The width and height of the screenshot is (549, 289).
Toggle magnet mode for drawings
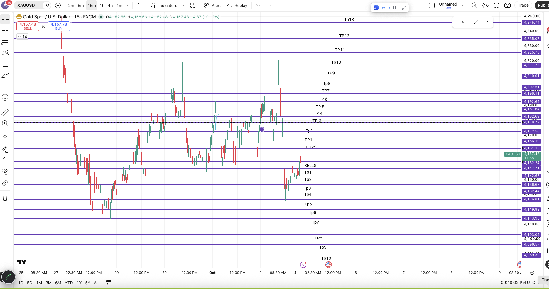(x=5, y=138)
